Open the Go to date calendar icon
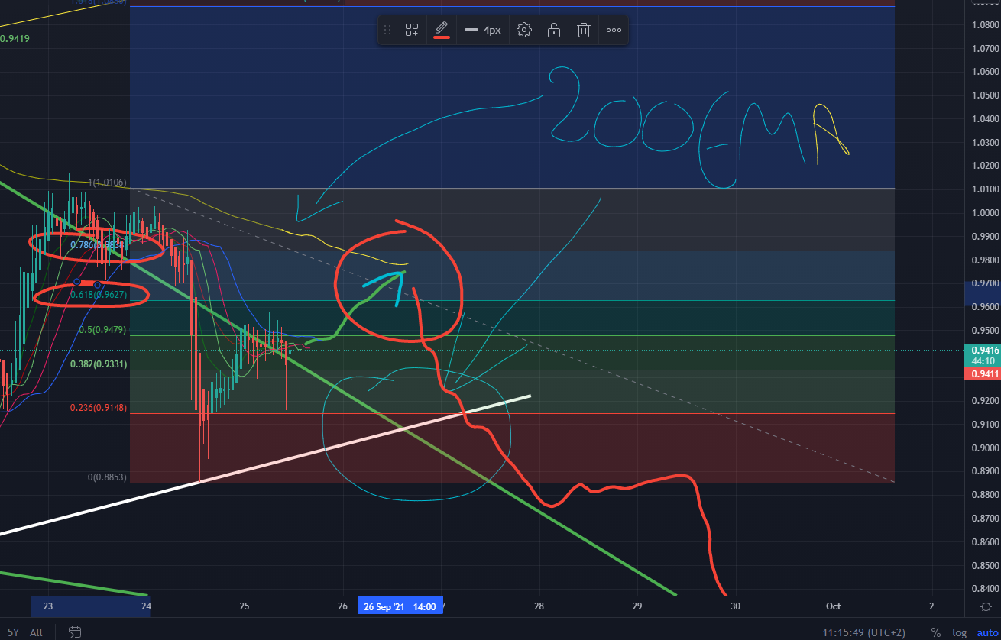 pos(75,632)
